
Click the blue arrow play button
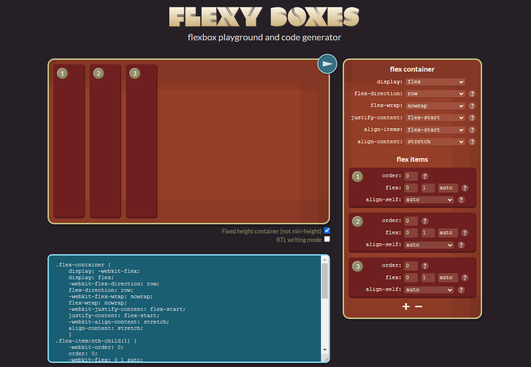pos(327,64)
